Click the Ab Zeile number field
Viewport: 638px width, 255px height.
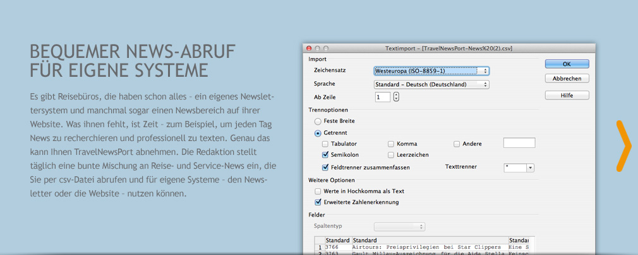coord(382,97)
